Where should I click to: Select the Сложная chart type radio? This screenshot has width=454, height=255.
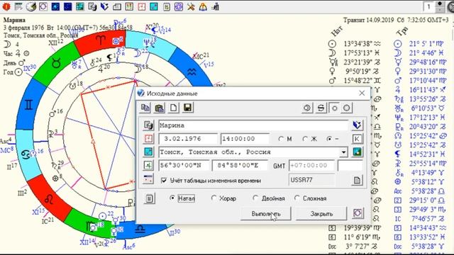[x=297, y=198]
